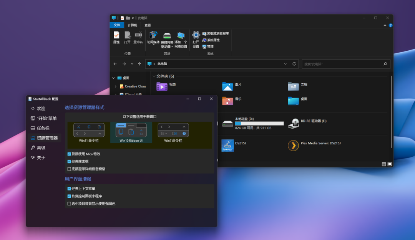Select the DS215J Synology device
Viewport: 415px width, 240px height.
[234, 146]
